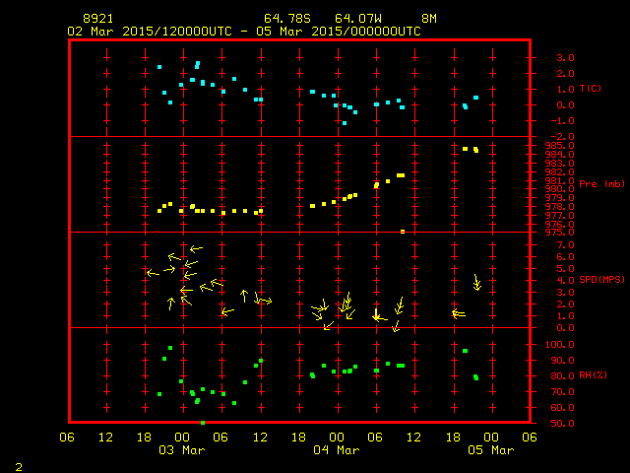Click the "7.0" wind speed axis value
This screenshot has width=630, height=473.
566,245
